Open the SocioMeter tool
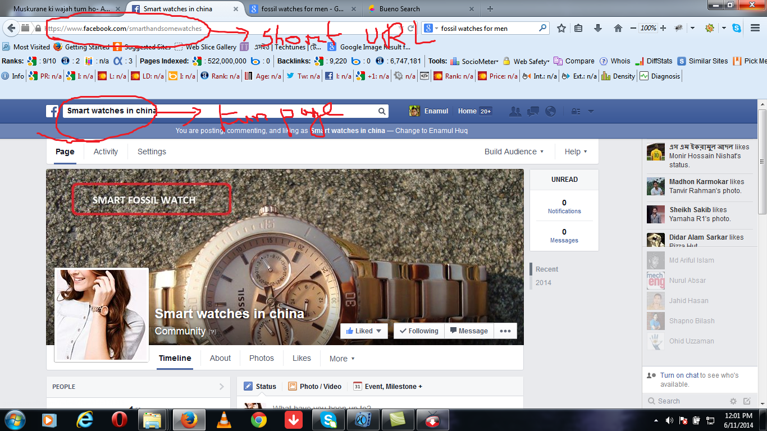The height and width of the screenshot is (431, 767). [474, 61]
